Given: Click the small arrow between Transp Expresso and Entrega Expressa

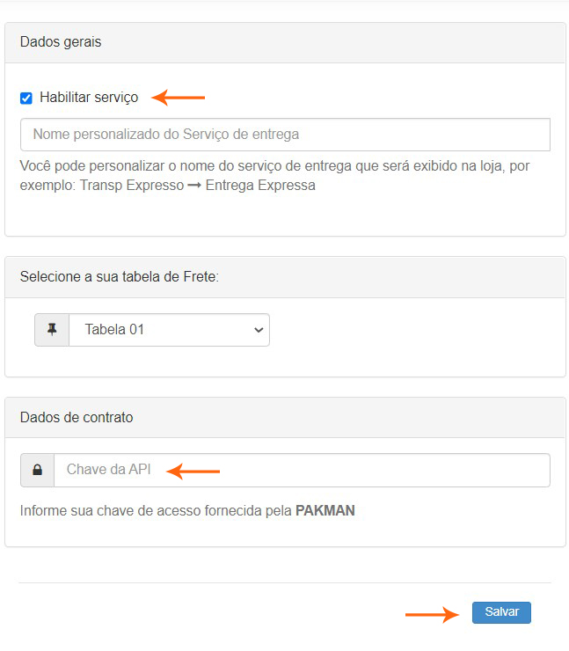Looking at the screenshot, I should (x=195, y=186).
